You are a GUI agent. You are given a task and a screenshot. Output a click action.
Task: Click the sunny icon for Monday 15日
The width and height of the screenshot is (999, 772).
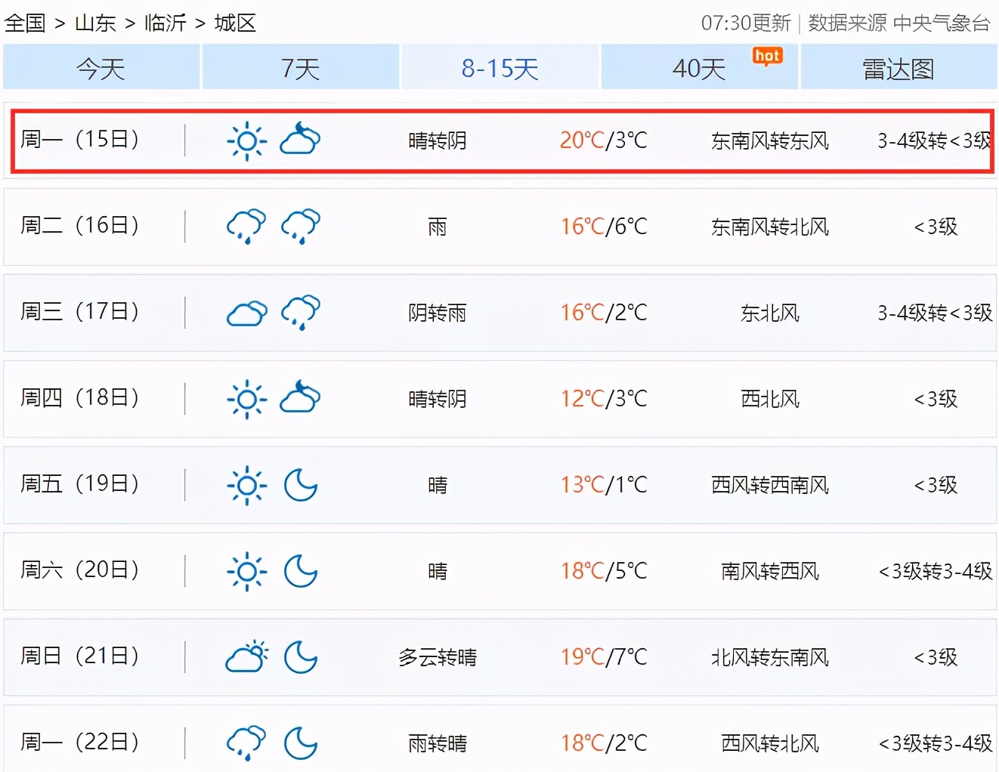[246, 141]
